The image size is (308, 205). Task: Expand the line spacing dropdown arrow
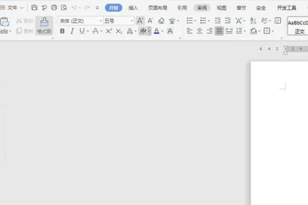245,31
